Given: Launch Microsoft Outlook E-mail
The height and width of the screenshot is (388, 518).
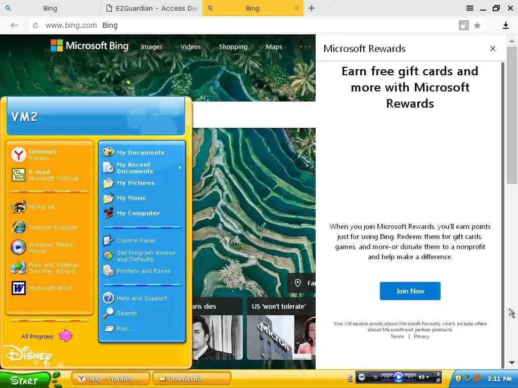Looking at the screenshot, I should pyautogui.click(x=50, y=175).
